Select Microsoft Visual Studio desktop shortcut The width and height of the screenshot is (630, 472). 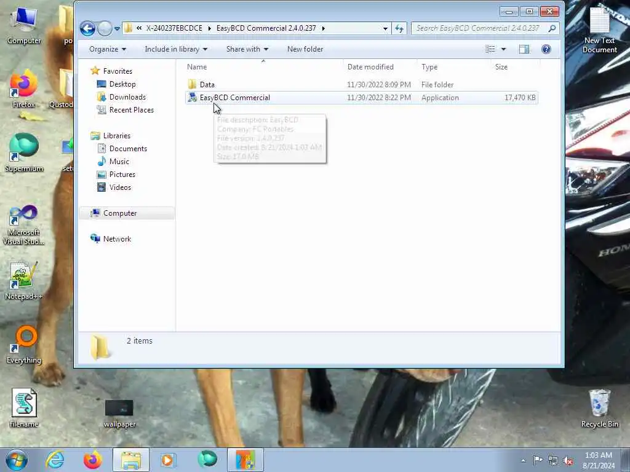click(x=24, y=225)
